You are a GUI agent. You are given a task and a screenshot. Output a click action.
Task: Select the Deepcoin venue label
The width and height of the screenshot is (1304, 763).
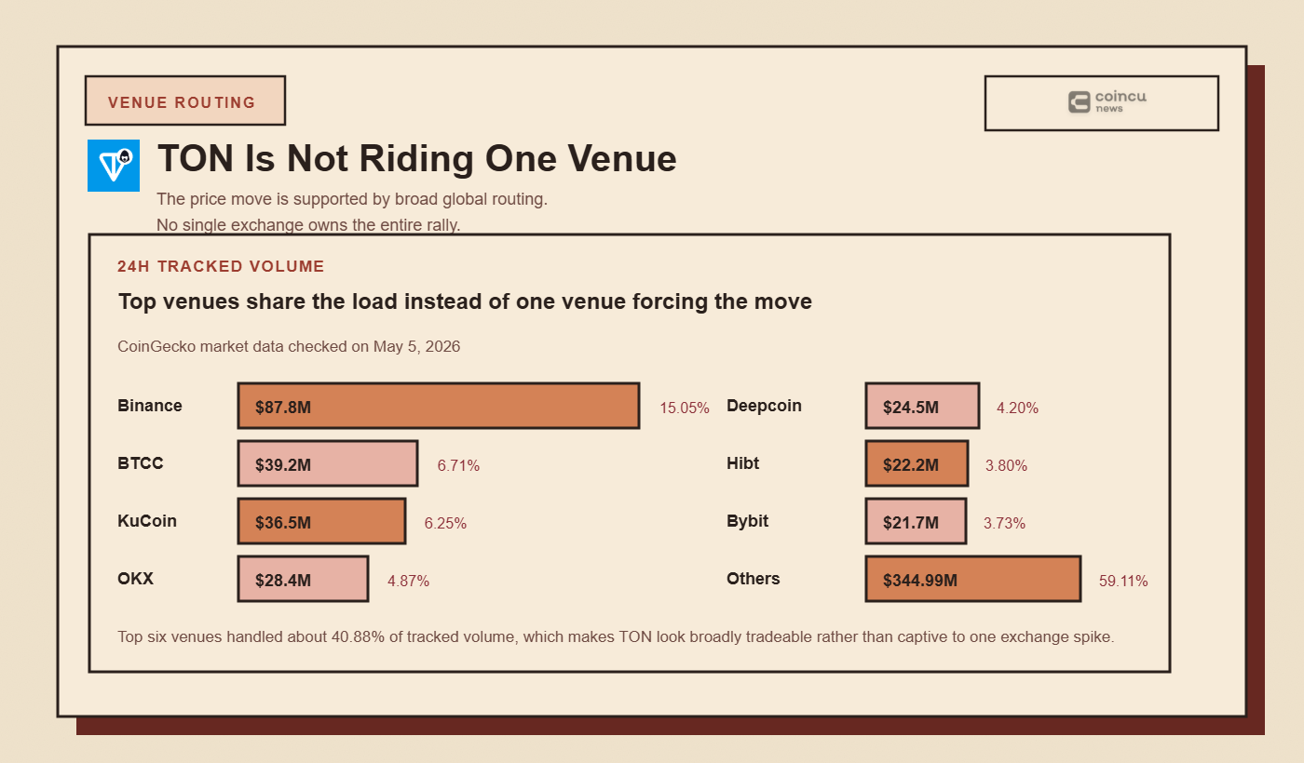(x=764, y=406)
